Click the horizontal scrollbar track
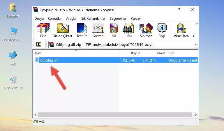The image size is (224, 131). (115, 114)
